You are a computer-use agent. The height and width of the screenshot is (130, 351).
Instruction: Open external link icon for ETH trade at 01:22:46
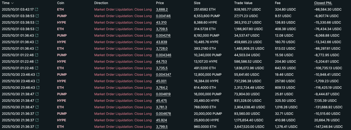coord(37,68)
